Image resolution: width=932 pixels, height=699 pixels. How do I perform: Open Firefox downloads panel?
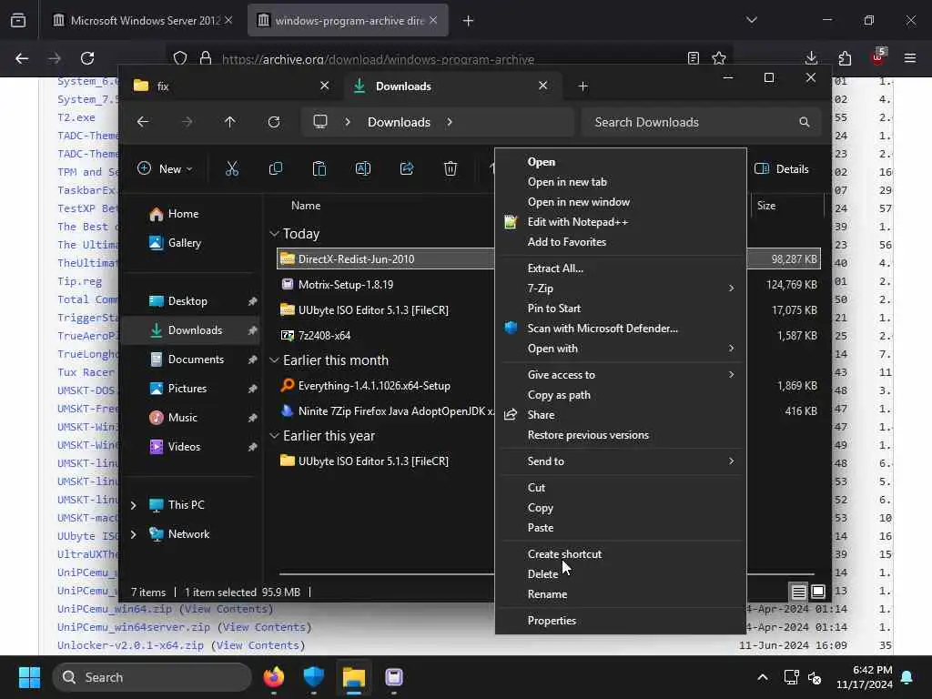tap(811, 58)
